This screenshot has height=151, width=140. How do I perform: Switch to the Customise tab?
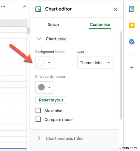coord(100,24)
